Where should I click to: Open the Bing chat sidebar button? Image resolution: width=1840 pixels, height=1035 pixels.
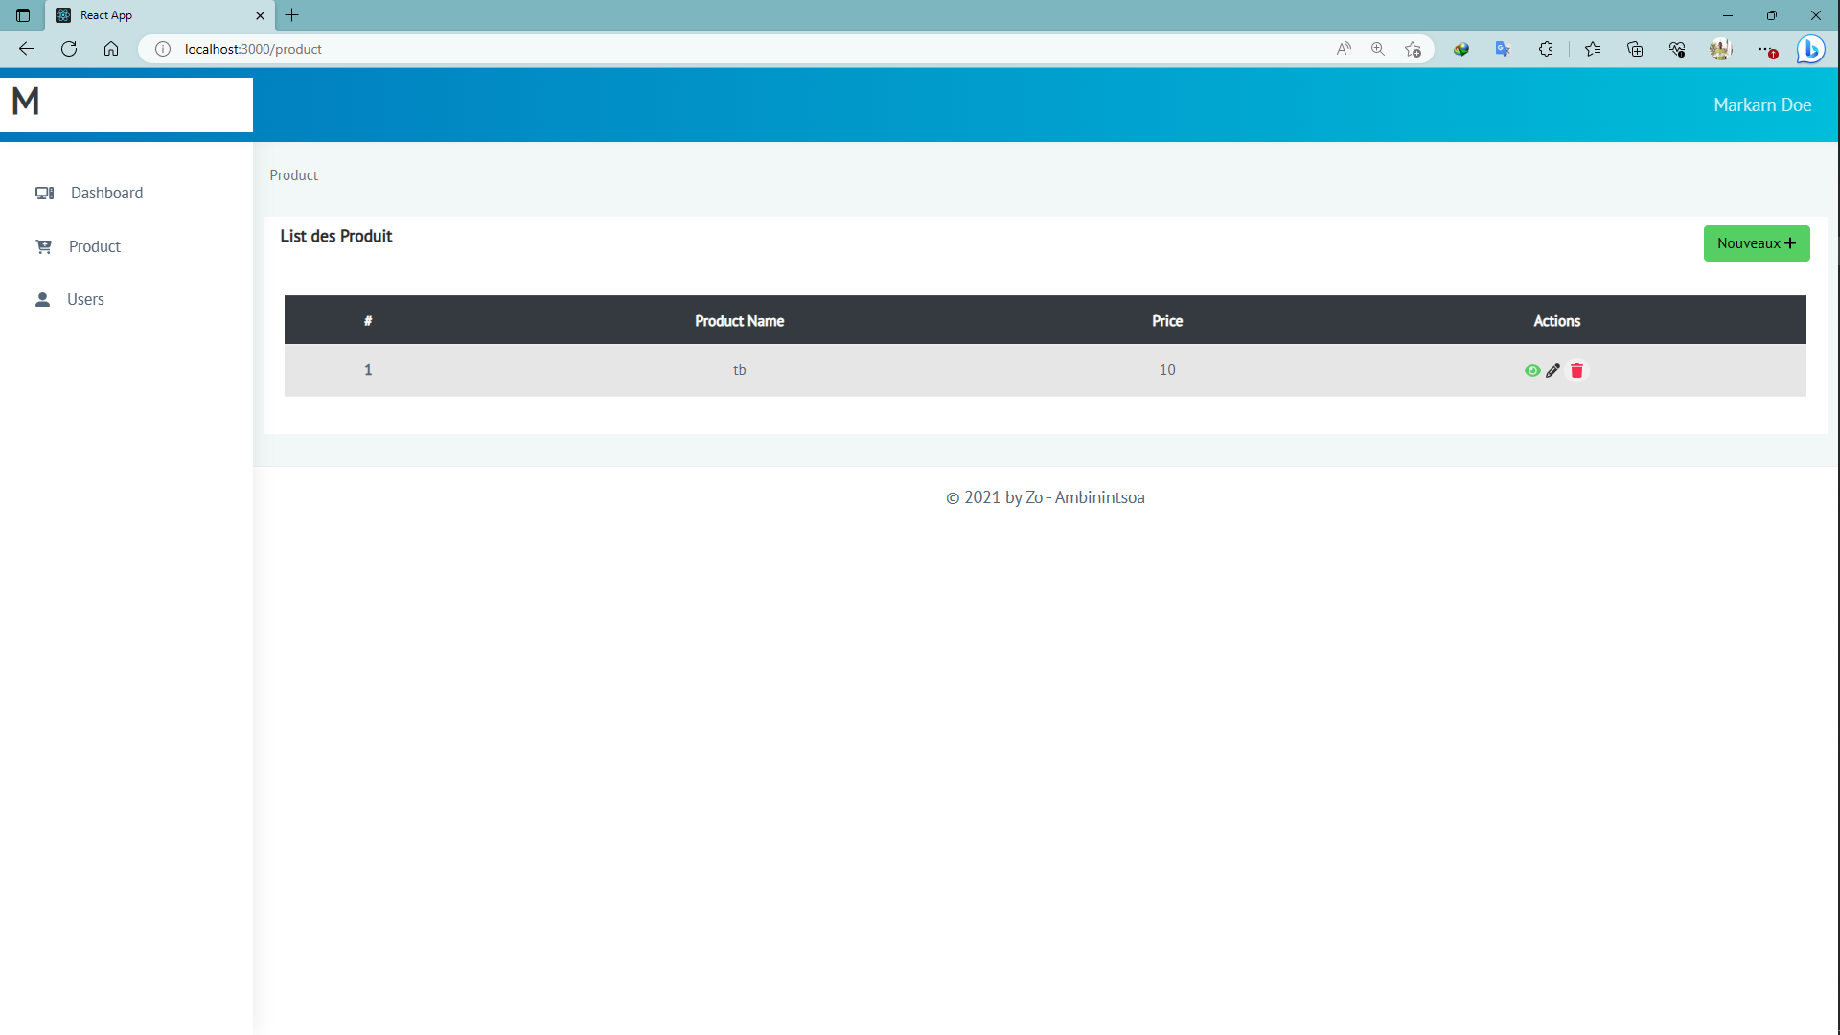[1810, 49]
